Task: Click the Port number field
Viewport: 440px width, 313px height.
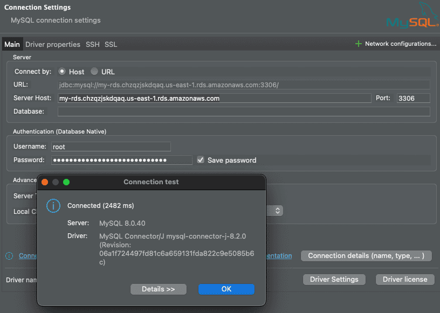Action: (x=412, y=98)
